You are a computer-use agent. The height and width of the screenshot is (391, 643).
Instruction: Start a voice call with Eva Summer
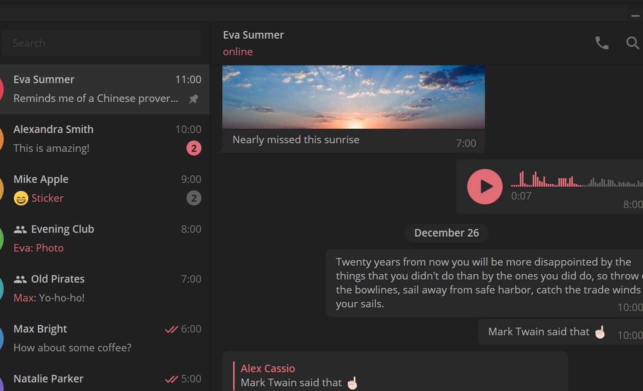point(602,43)
